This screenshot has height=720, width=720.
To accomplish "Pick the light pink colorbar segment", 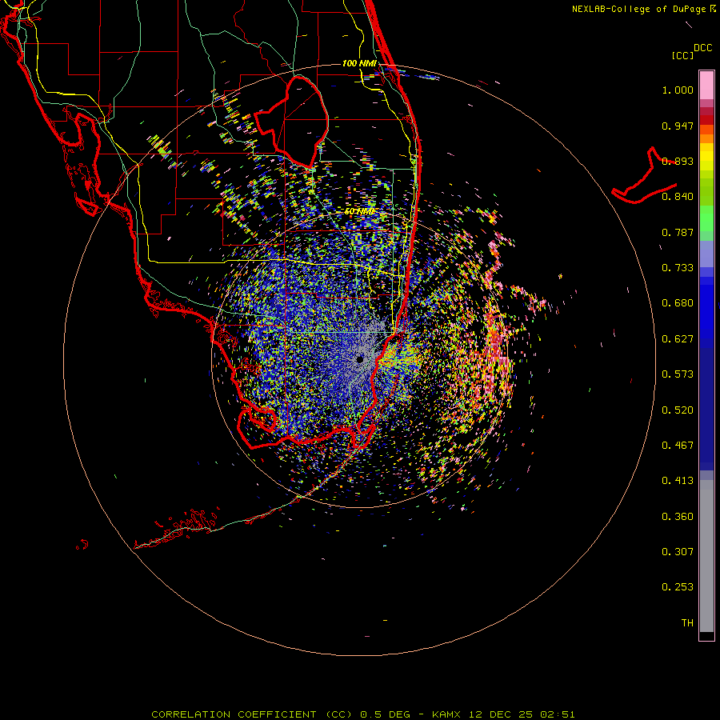I will coord(706,85).
